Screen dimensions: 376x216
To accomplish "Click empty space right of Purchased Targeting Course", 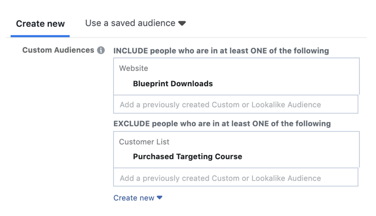I will pyautogui.click(x=300, y=157).
